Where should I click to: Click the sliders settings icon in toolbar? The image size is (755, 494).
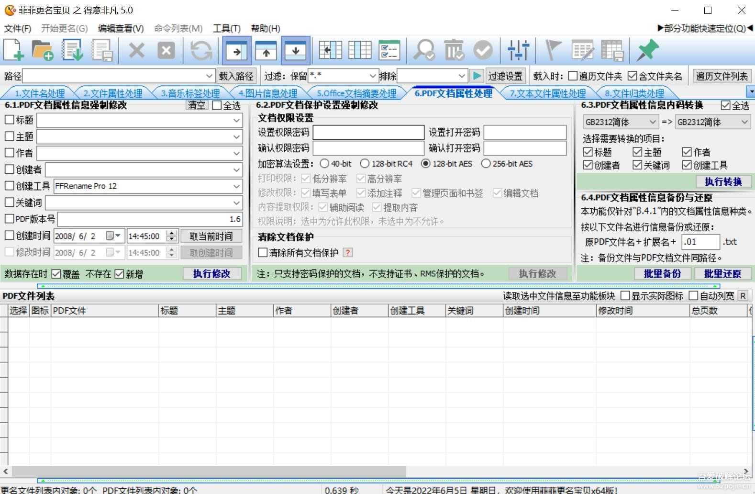pos(518,50)
